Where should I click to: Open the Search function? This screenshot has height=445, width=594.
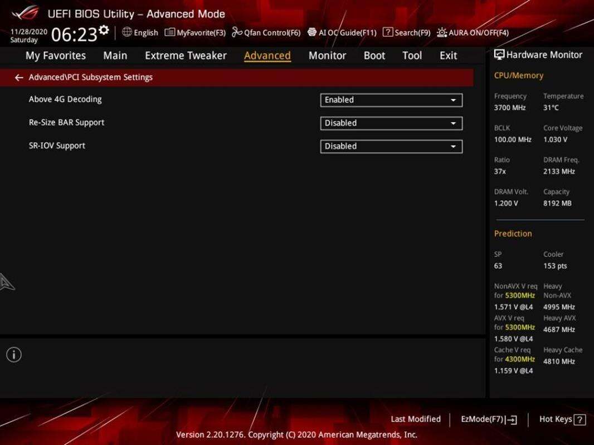406,32
